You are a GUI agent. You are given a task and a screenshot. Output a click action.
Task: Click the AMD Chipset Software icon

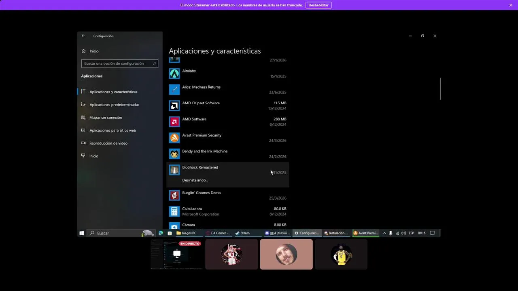coord(174,105)
